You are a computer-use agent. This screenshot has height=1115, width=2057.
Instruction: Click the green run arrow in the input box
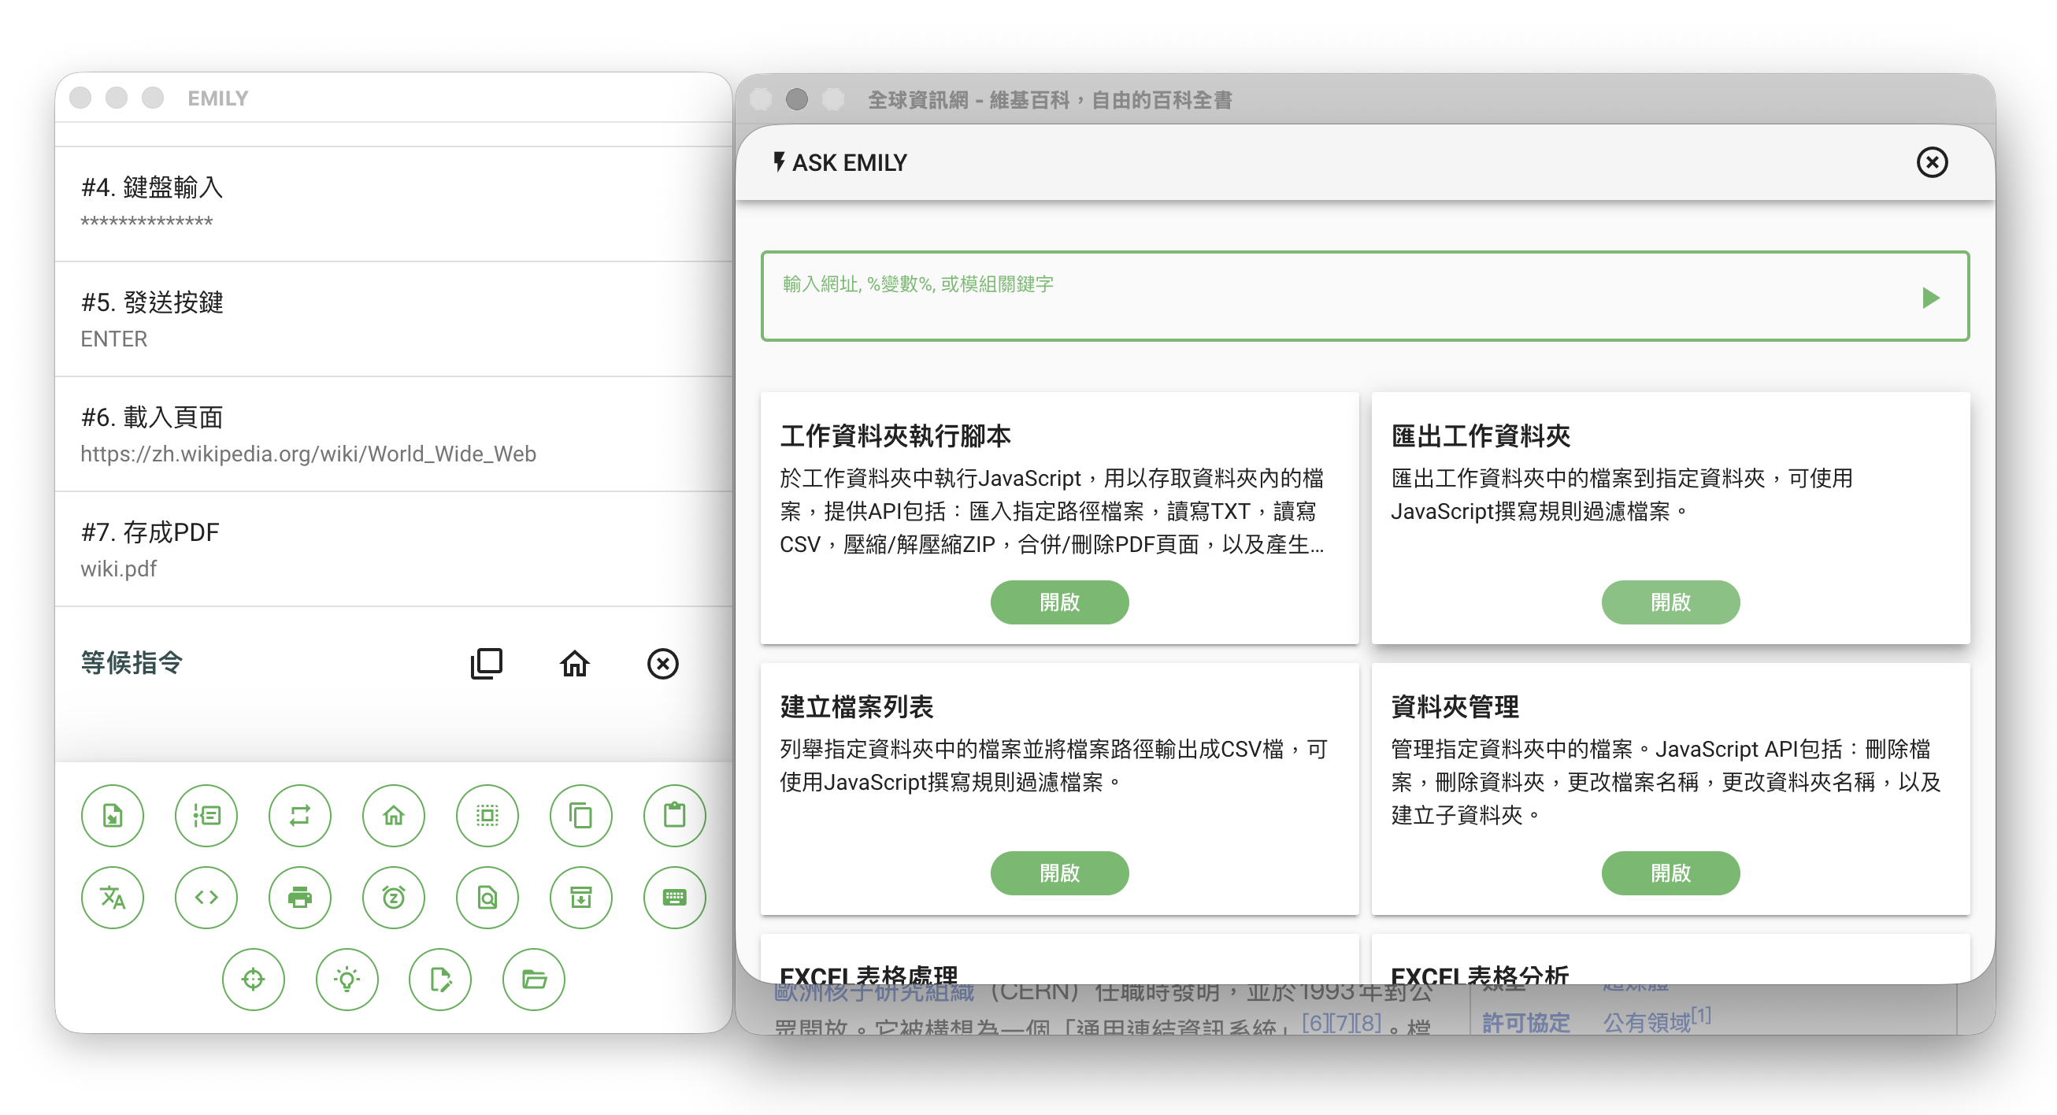coord(1930,298)
